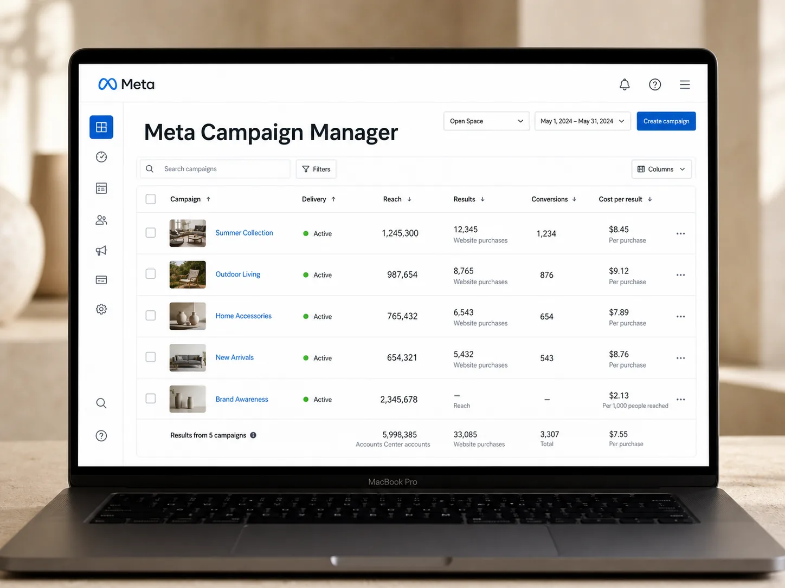Open the Filters button
The image size is (785, 588).
[x=316, y=169]
